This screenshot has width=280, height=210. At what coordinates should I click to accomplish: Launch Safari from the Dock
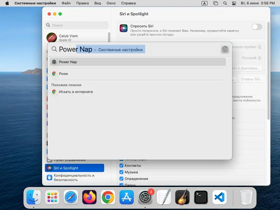71,197
